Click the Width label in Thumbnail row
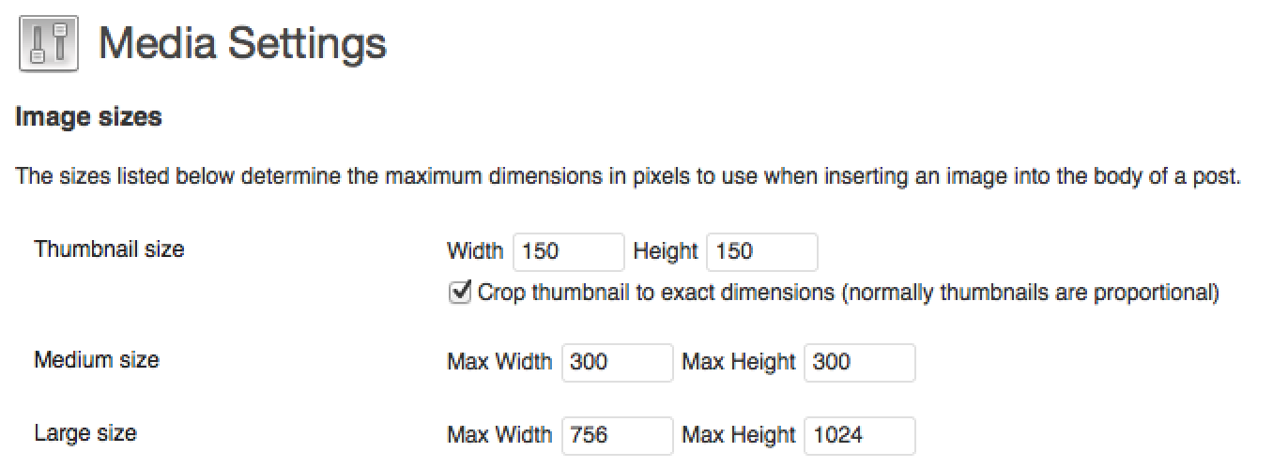The image size is (1288, 467). point(475,251)
